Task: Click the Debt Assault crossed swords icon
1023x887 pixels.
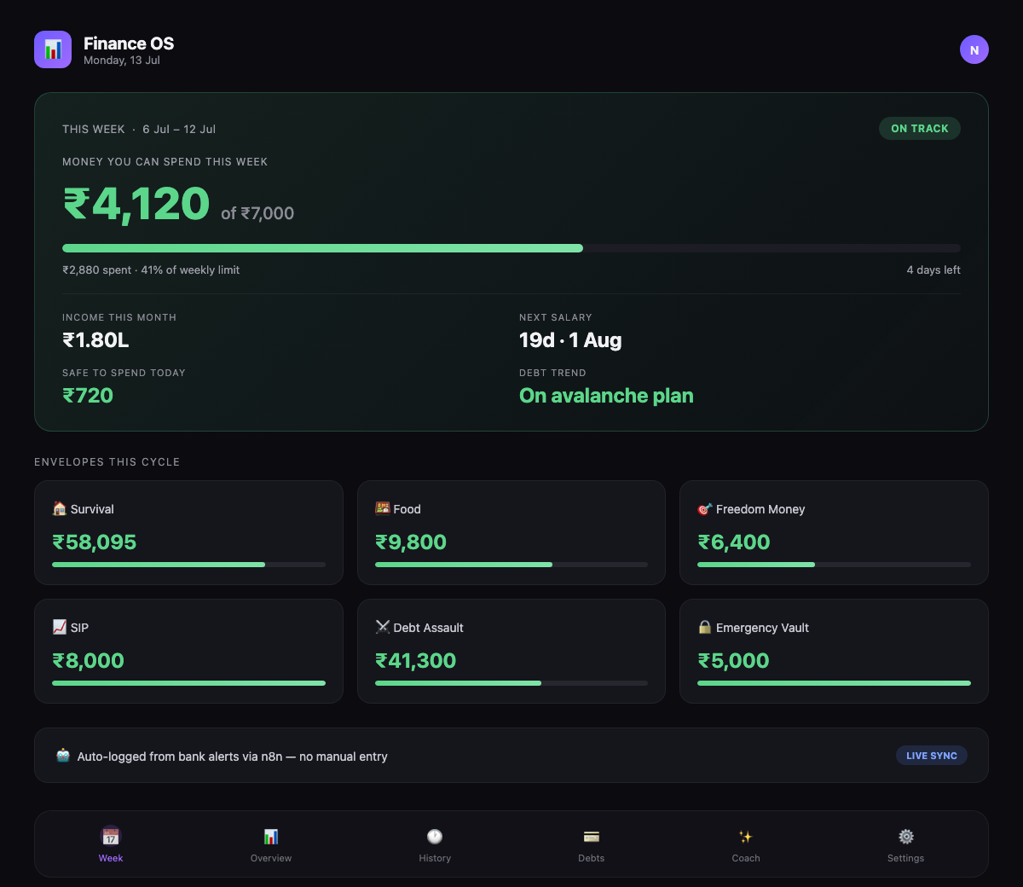Action: pos(383,627)
